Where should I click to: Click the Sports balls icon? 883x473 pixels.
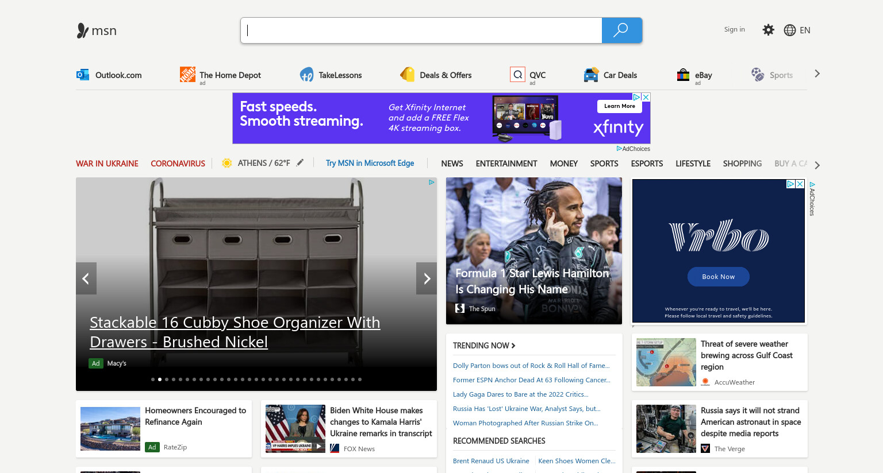tap(758, 74)
